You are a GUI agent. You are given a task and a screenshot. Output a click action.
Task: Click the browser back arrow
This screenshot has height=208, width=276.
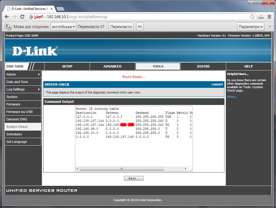pos(6,17)
